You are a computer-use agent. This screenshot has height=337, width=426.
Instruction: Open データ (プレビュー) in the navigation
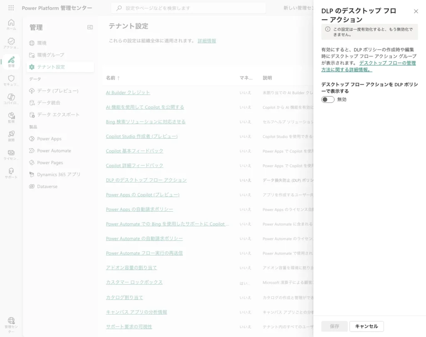pos(60,91)
